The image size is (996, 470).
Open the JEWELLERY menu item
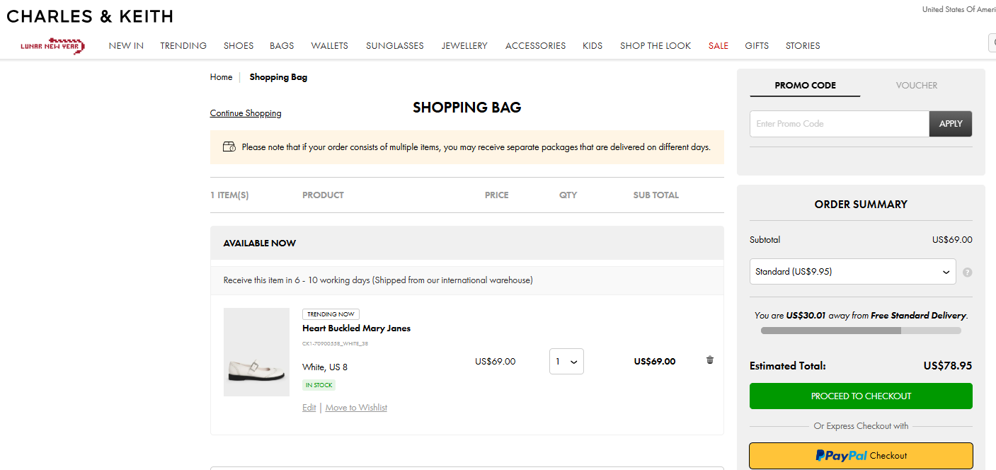pyautogui.click(x=464, y=45)
